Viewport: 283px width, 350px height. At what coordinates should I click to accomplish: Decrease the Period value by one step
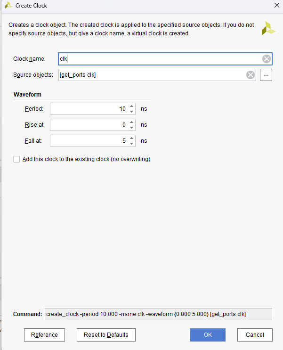coord(132,112)
